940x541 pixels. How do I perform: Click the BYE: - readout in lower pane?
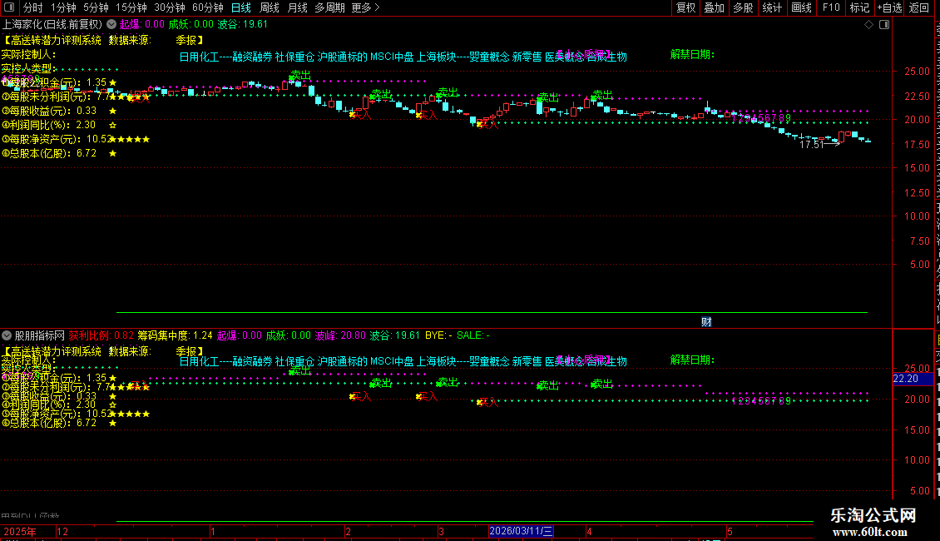coord(438,336)
